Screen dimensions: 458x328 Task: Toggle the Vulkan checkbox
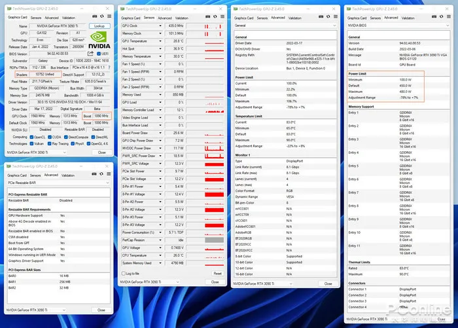(31, 144)
